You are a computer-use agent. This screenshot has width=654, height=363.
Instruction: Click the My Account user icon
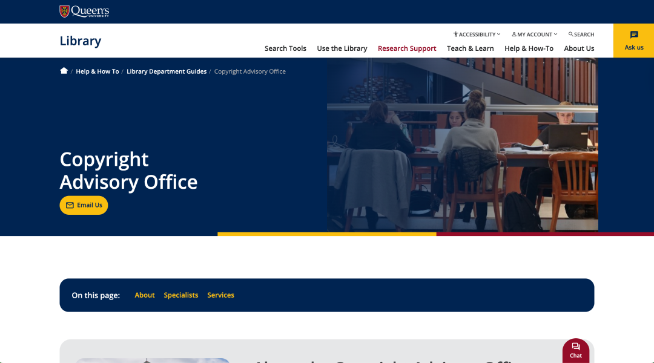tap(514, 34)
